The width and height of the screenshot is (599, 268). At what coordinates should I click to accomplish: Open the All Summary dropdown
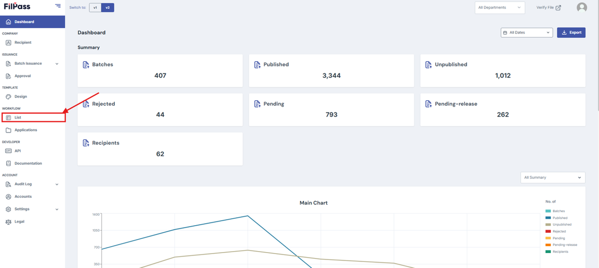pyautogui.click(x=553, y=177)
